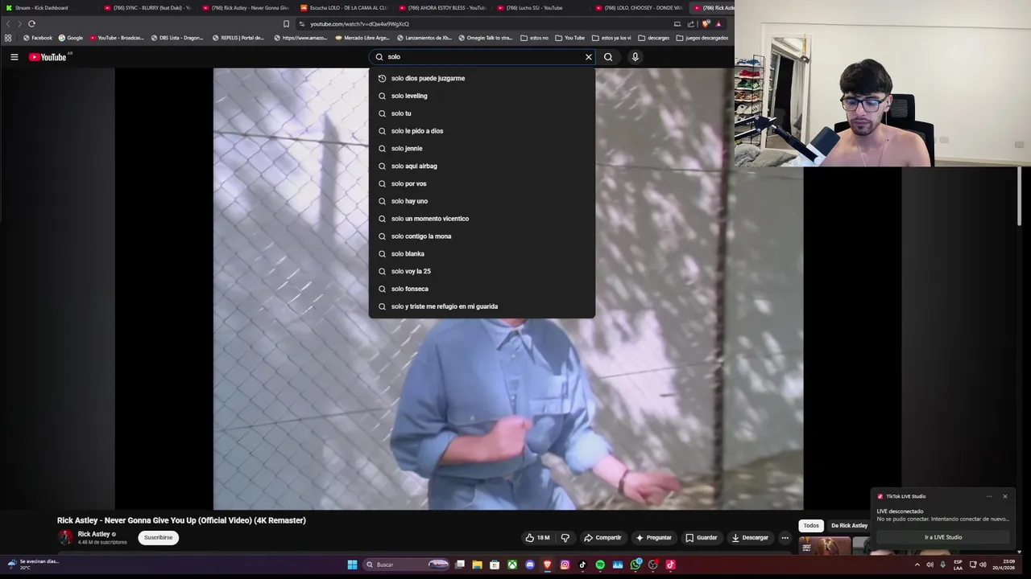Expand the 'juegos descargados' bookmarks folder
Screen dimensions: 1031x579
[702, 38]
